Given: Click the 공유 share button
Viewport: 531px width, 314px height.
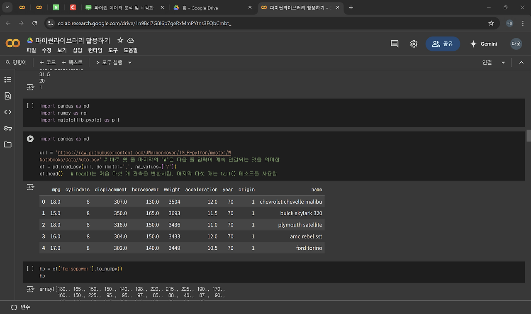Looking at the screenshot, I should pyautogui.click(x=443, y=44).
